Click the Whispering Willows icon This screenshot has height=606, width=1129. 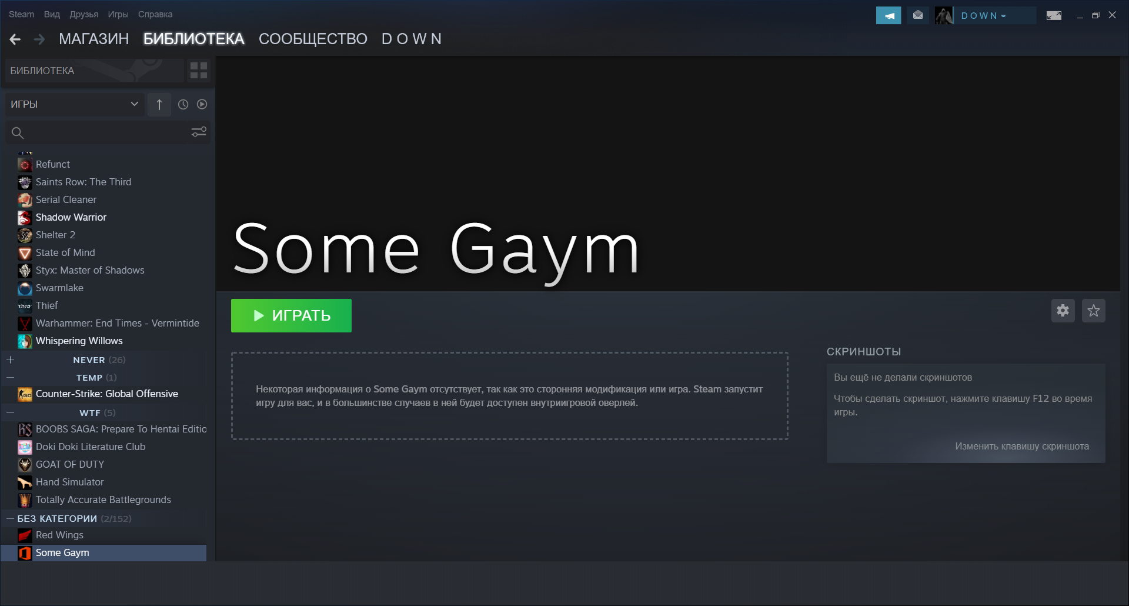[x=25, y=341]
